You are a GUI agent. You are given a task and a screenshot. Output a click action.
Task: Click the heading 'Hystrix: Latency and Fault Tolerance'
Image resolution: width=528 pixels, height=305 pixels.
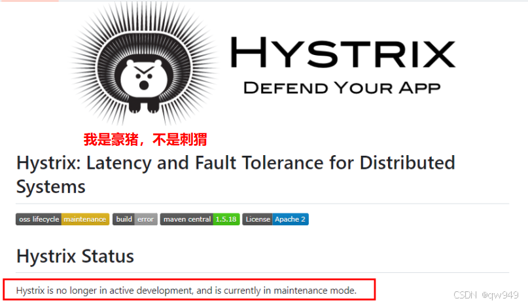pyautogui.click(x=236, y=175)
